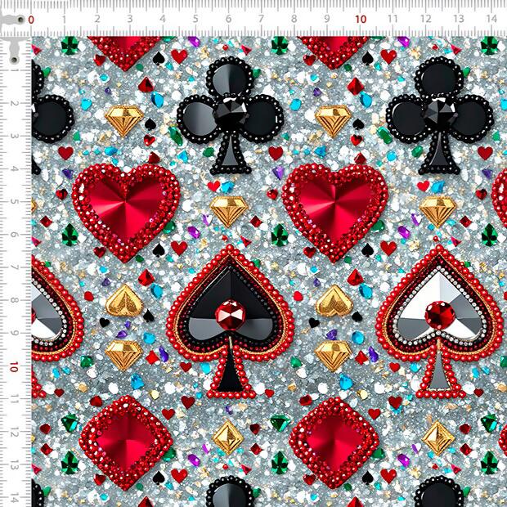Select the red rhinestone heart below the gold gem at top
The height and width of the screenshot is (507, 507).
coord(335,208)
